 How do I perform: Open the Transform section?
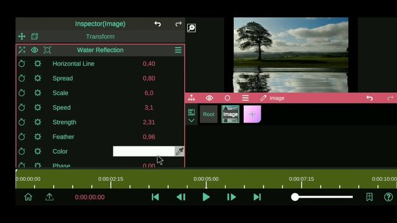(100, 37)
